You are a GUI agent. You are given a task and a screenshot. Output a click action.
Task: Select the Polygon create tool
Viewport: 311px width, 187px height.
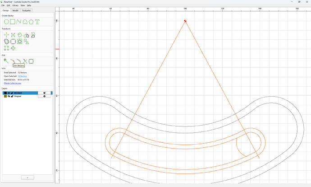[31, 22]
